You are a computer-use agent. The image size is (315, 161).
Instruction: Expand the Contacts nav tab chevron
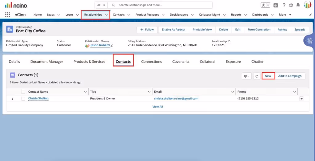pos(129,15)
